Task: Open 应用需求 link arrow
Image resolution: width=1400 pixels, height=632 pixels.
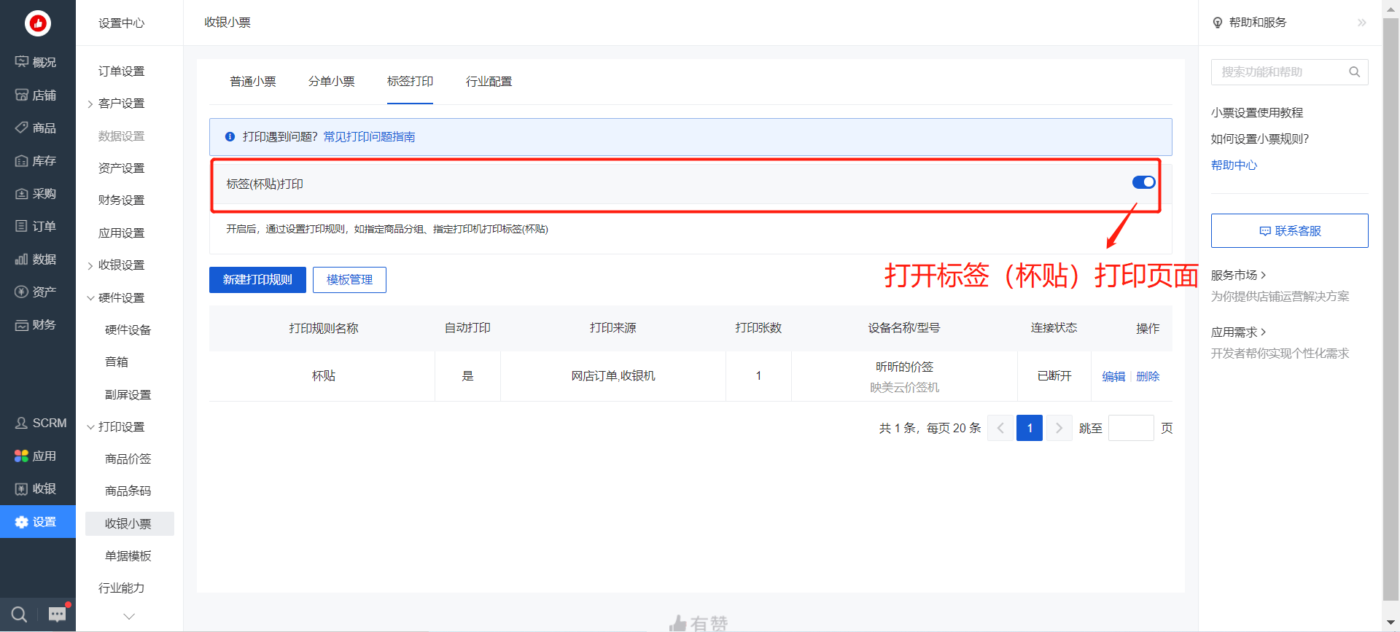Action: pyautogui.click(x=1263, y=332)
